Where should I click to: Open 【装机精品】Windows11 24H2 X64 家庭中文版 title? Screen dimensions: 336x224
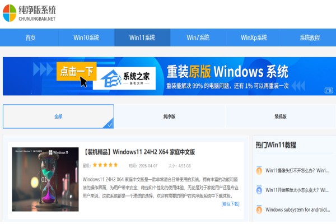(139, 152)
